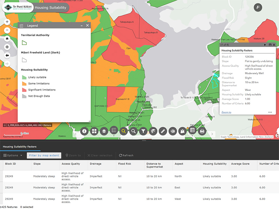
Task: Show next feature in popup
Action: [265, 45]
